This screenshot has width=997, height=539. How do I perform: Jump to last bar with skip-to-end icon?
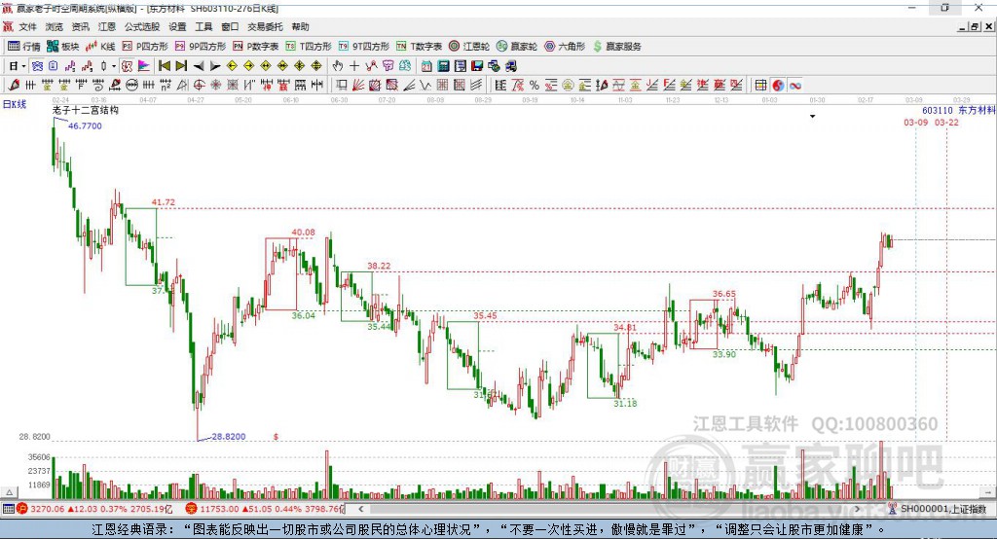[x=181, y=66]
